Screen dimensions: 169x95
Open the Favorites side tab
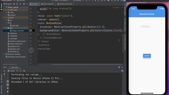(1, 89)
